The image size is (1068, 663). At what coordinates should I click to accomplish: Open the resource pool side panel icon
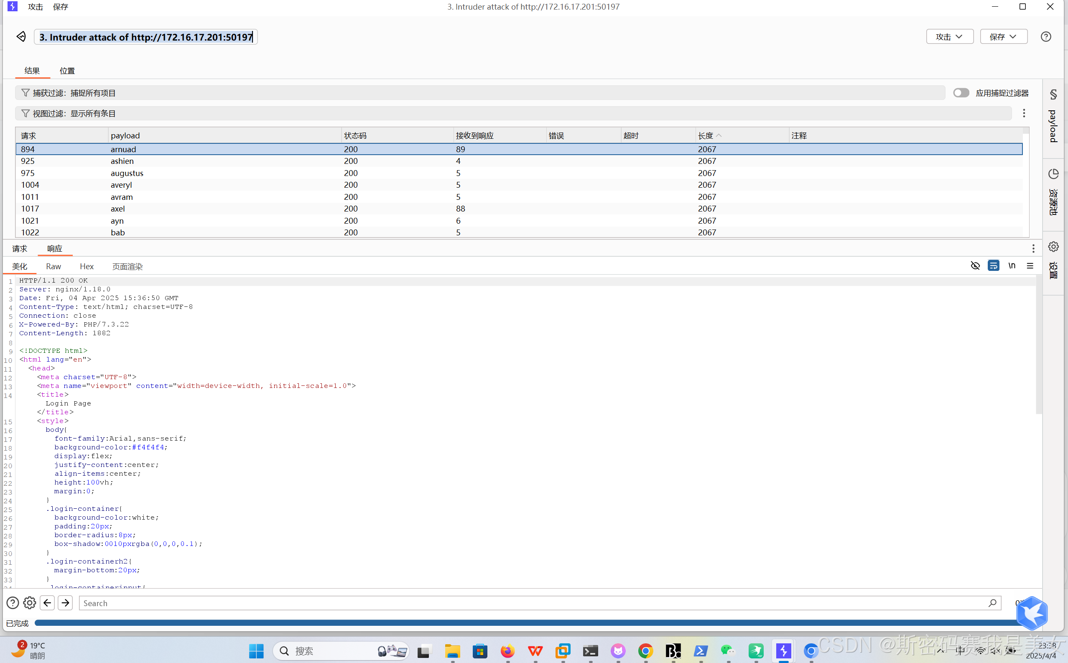point(1053,174)
